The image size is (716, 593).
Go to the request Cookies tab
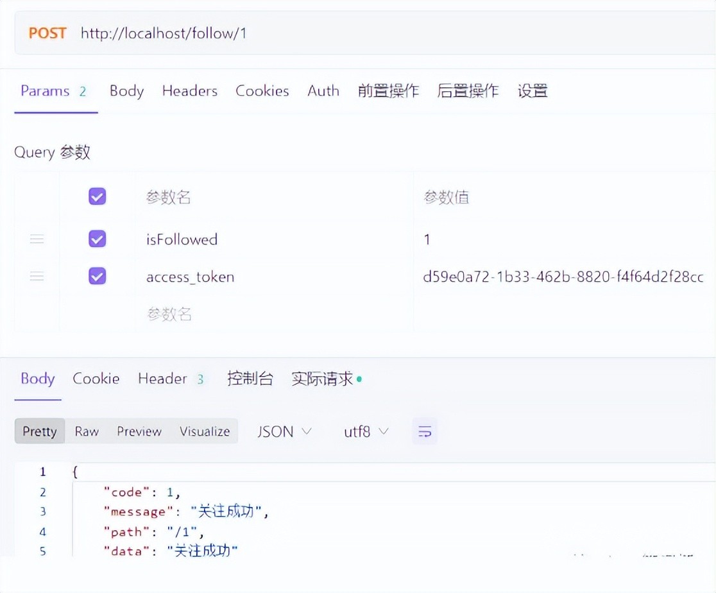coord(262,91)
